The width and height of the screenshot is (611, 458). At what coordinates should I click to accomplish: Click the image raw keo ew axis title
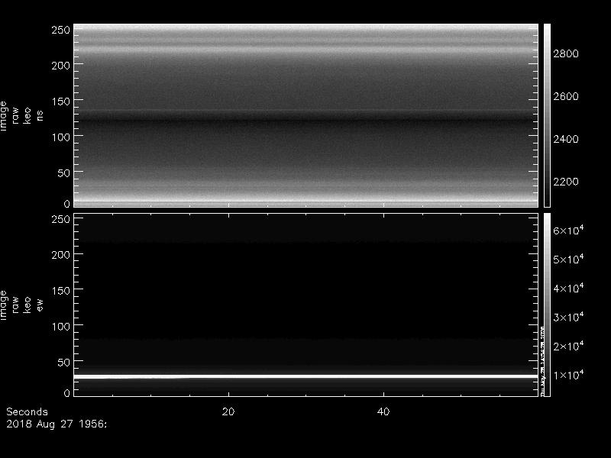[21, 305]
